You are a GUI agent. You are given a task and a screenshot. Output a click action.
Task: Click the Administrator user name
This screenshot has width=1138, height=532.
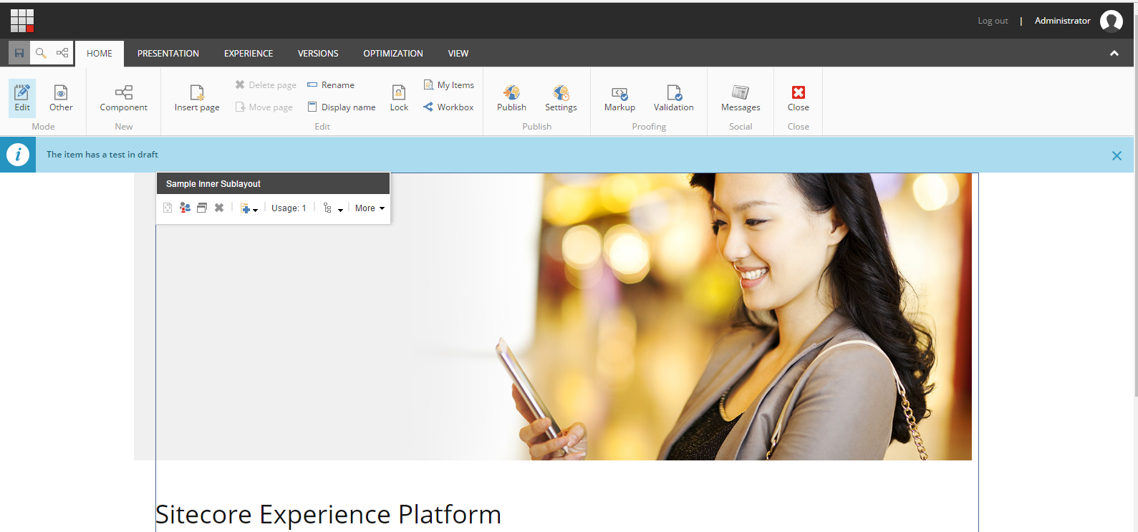tap(1063, 21)
